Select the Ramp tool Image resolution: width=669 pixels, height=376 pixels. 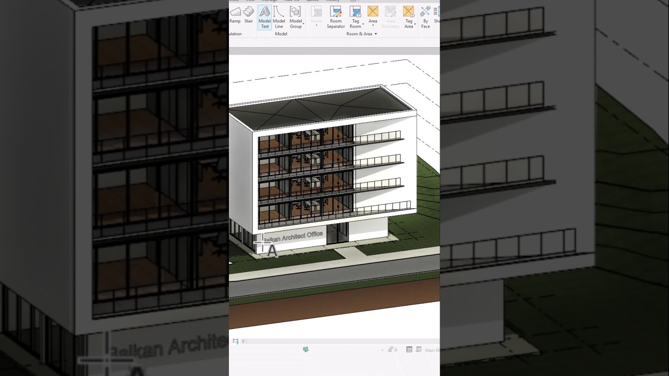pos(235,15)
